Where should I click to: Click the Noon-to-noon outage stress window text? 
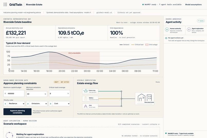(x=138, y=22)
